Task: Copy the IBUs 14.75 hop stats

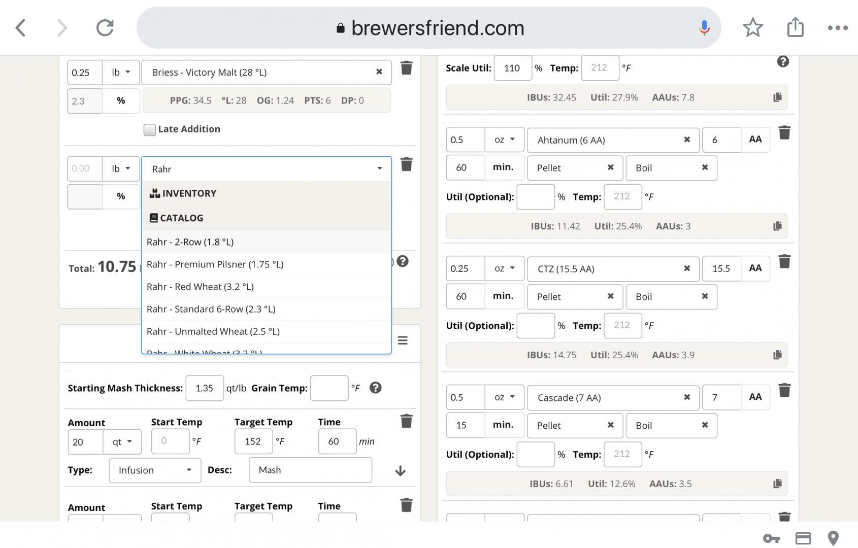Action: 777,355
